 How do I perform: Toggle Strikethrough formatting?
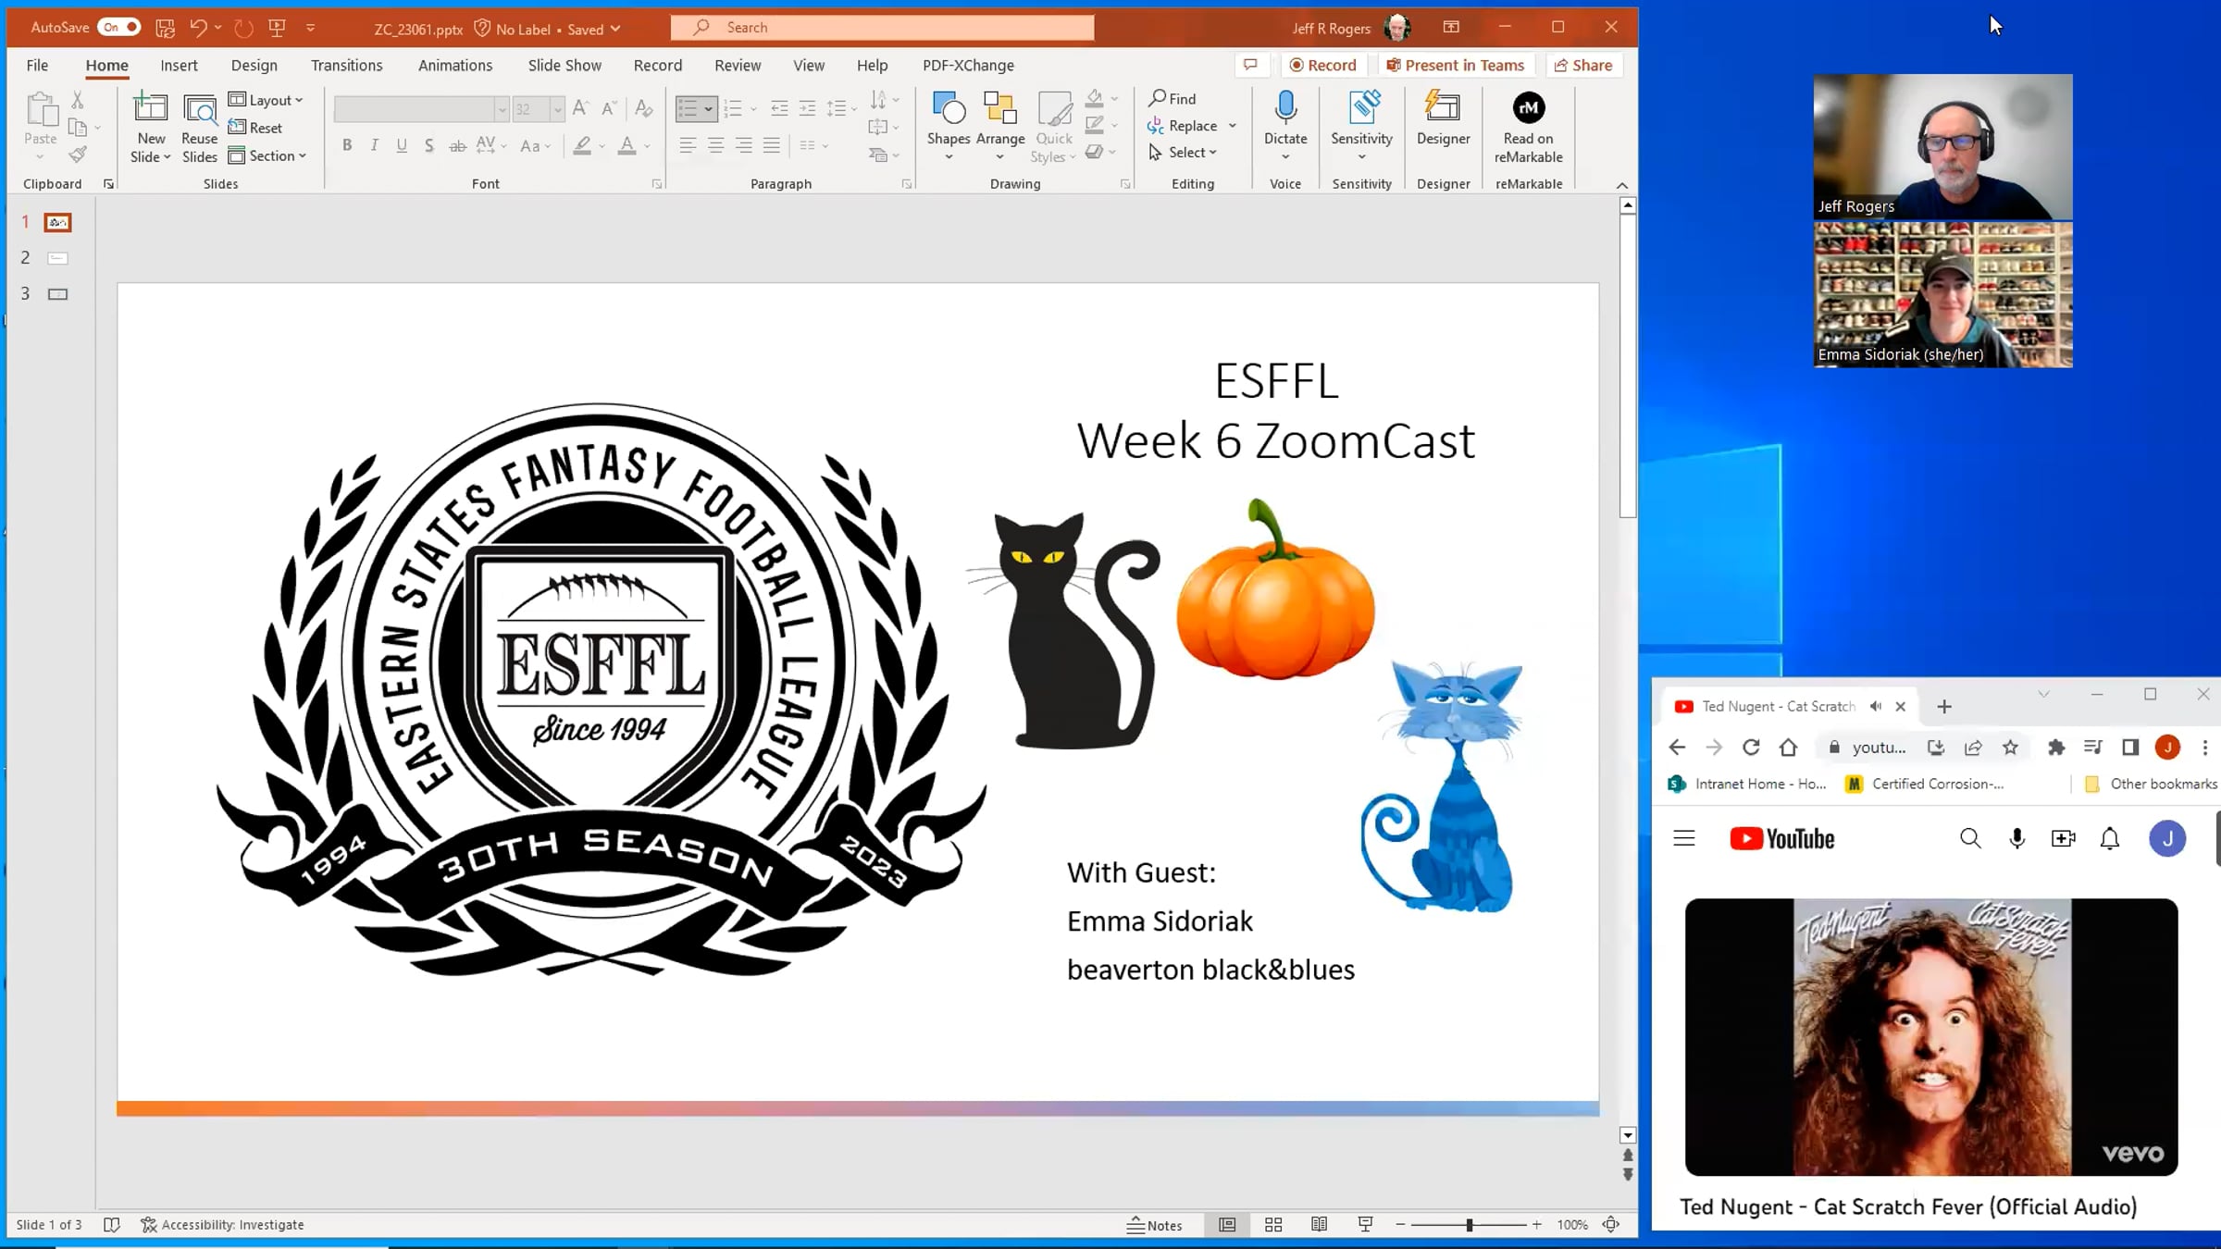(x=457, y=145)
